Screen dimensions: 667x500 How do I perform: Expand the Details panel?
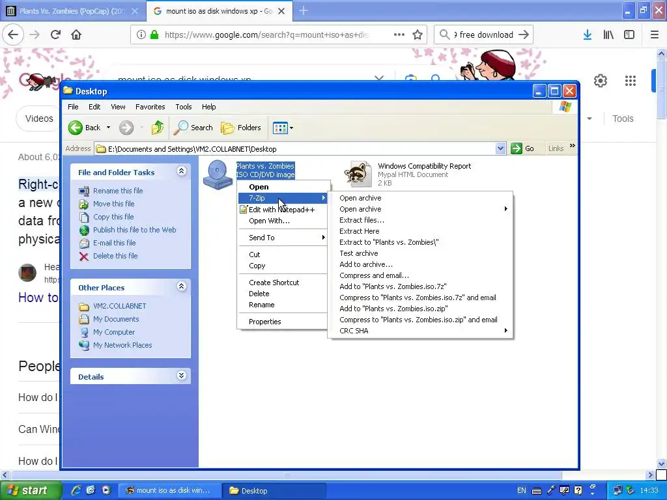182,376
